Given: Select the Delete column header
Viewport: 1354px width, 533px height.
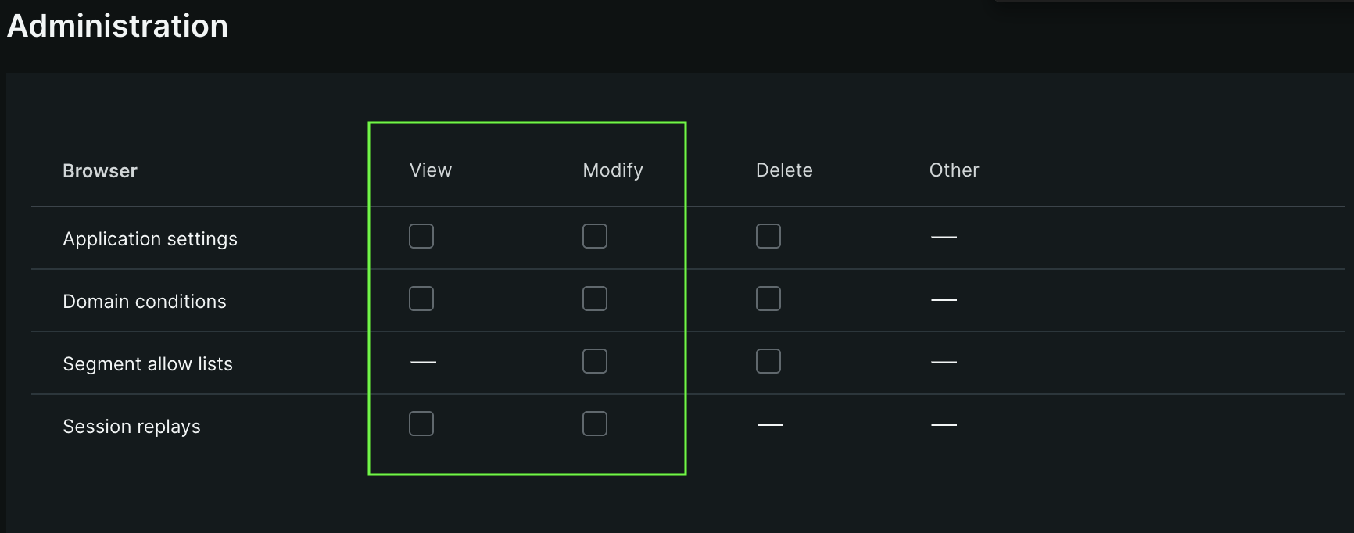Looking at the screenshot, I should point(784,170).
